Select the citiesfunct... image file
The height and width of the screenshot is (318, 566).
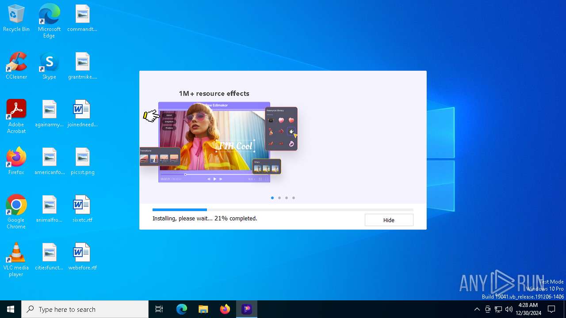[x=49, y=257]
